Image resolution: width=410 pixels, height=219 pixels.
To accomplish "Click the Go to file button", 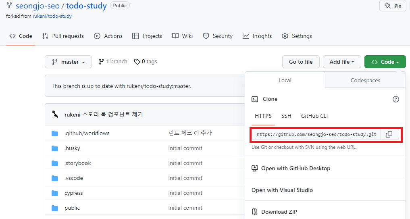I will pos(301,62).
